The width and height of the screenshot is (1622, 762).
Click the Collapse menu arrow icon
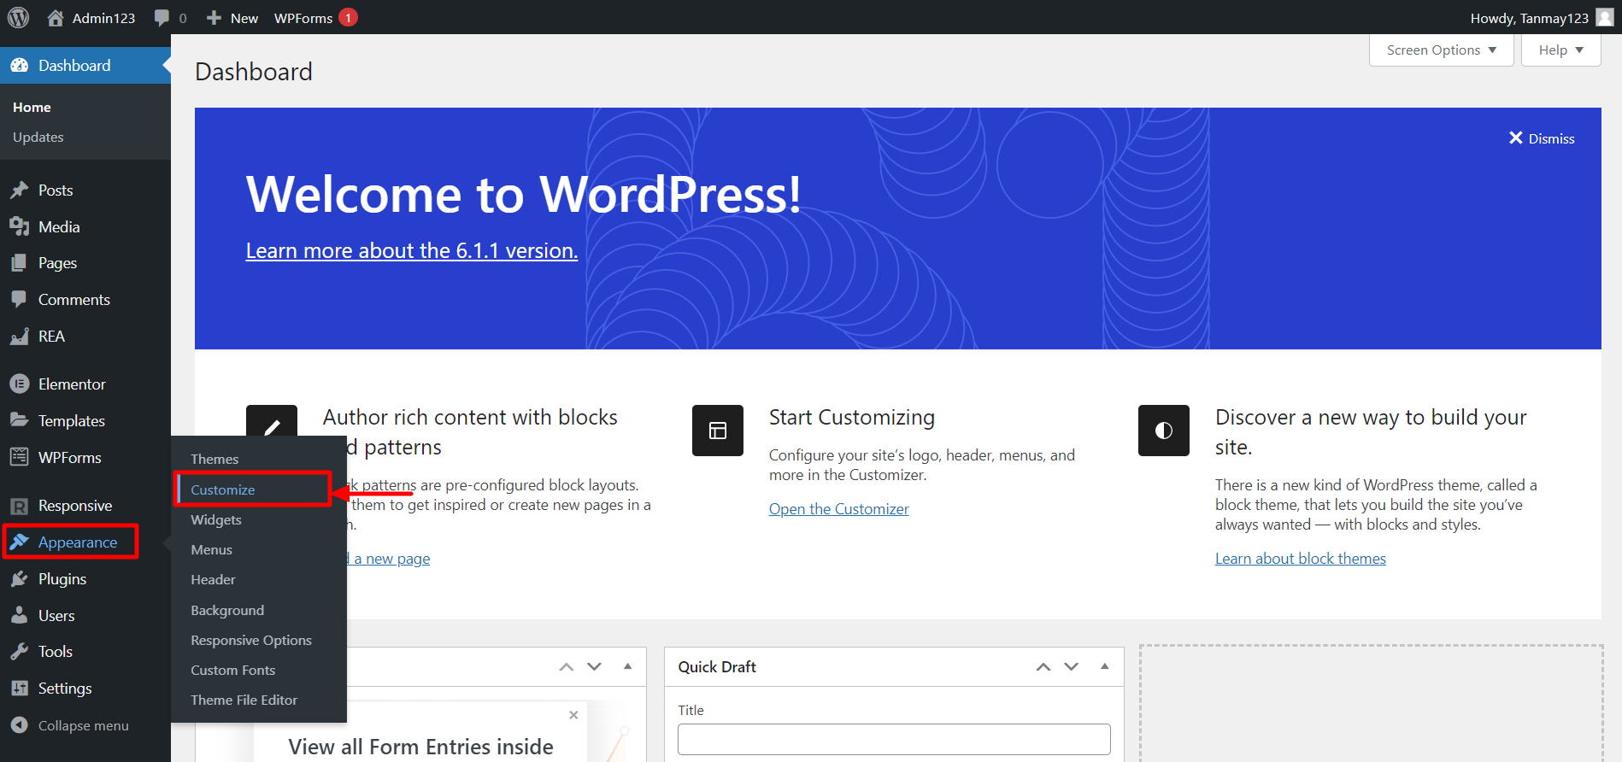[20, 725]
